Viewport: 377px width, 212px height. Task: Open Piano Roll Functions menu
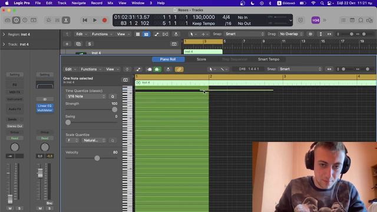tap(91, 69)
